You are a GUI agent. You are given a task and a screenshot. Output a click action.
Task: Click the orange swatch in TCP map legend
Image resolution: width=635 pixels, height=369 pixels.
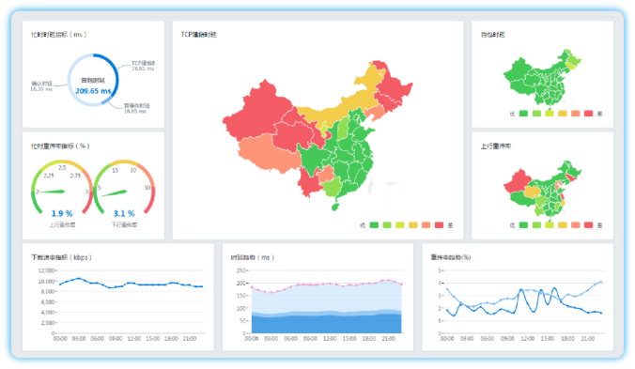pos(426,225)
